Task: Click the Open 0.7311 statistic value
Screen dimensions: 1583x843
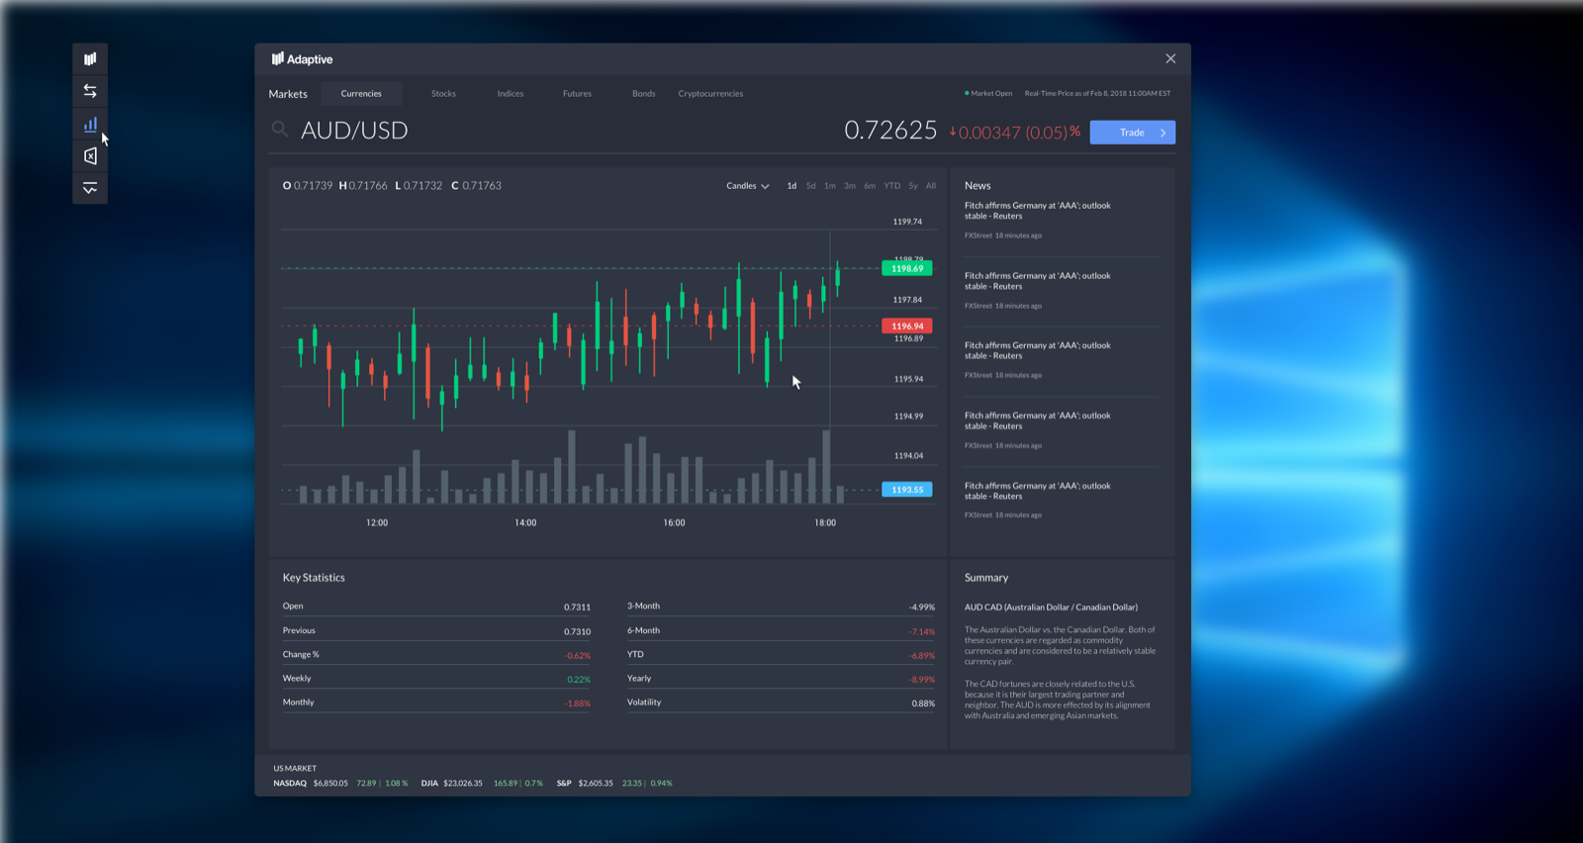Action: click(x=577, y=608)
